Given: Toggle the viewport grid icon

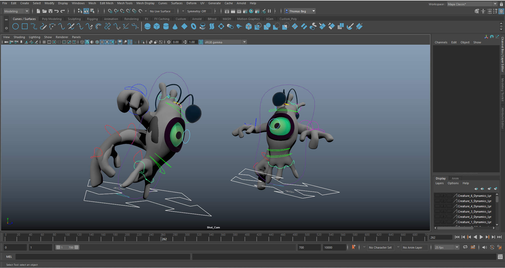Looking at the screenshot, I should click(44, 42).
